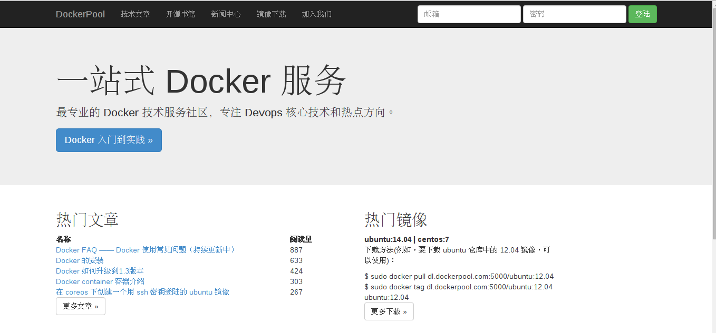Select the read count 303
This screenshot has width=716, height=333.
coord(296,281)
